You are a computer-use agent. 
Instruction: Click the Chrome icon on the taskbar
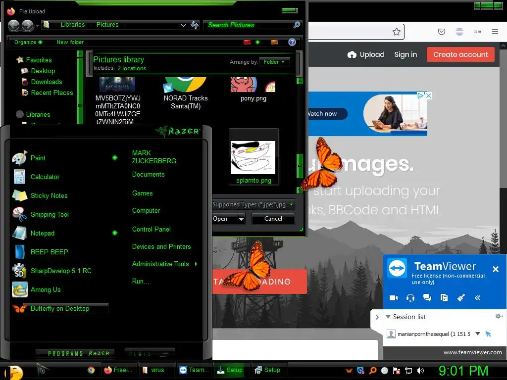pyautogui.click(x=91, y=370)
